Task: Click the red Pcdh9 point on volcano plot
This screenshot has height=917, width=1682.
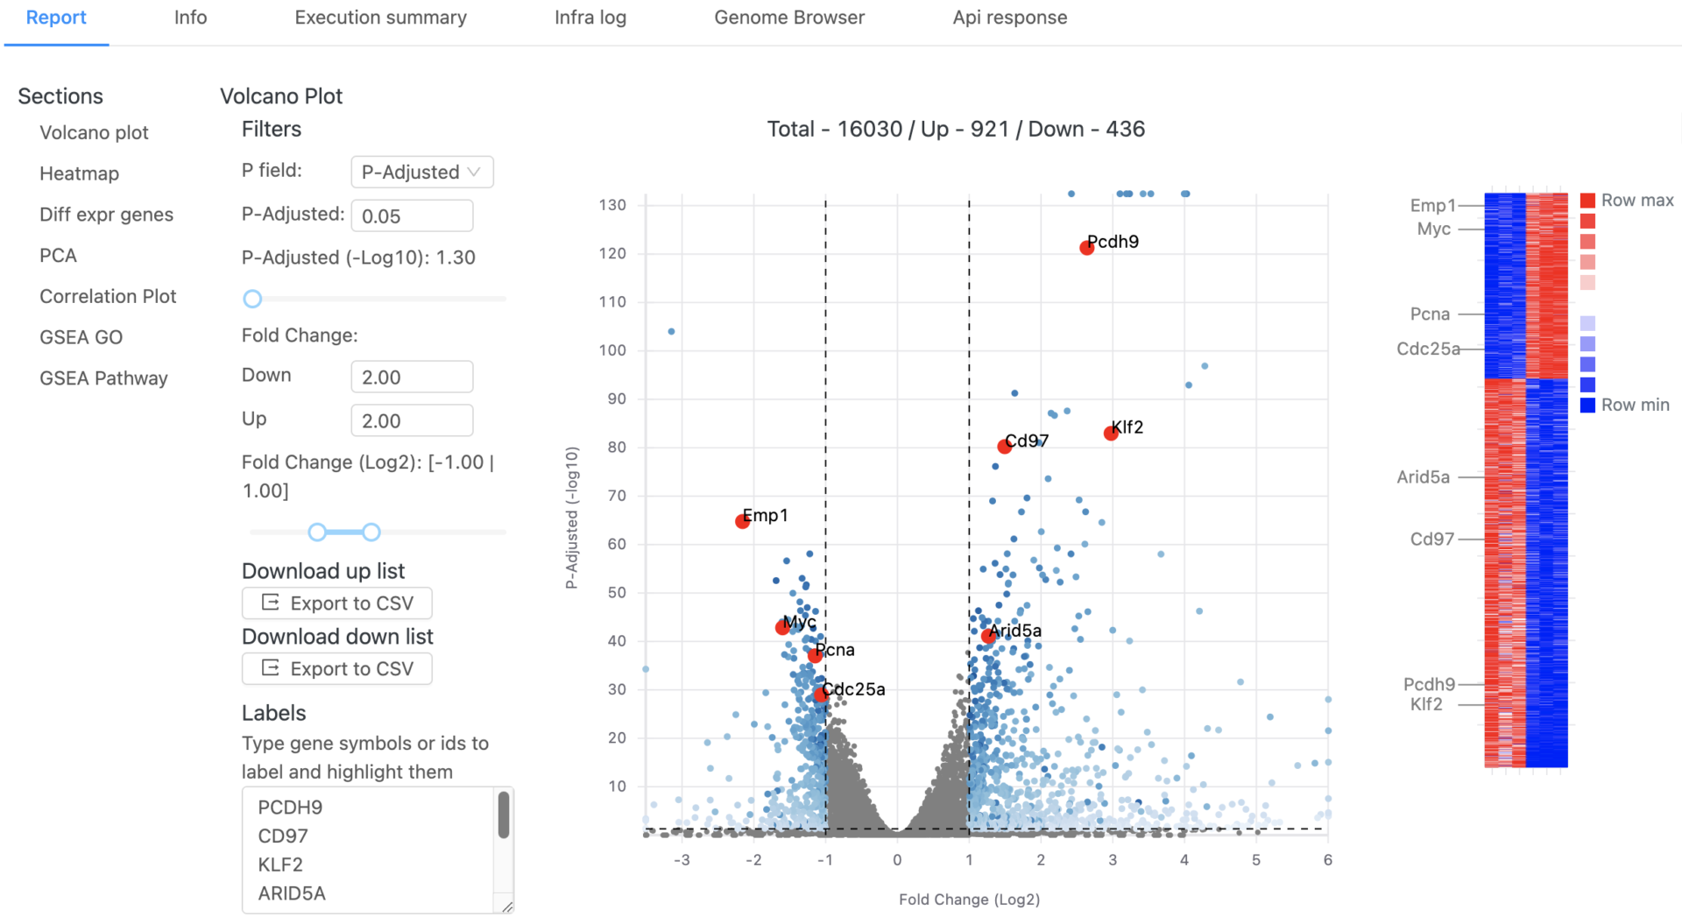Action: [x=1086, y=248]
